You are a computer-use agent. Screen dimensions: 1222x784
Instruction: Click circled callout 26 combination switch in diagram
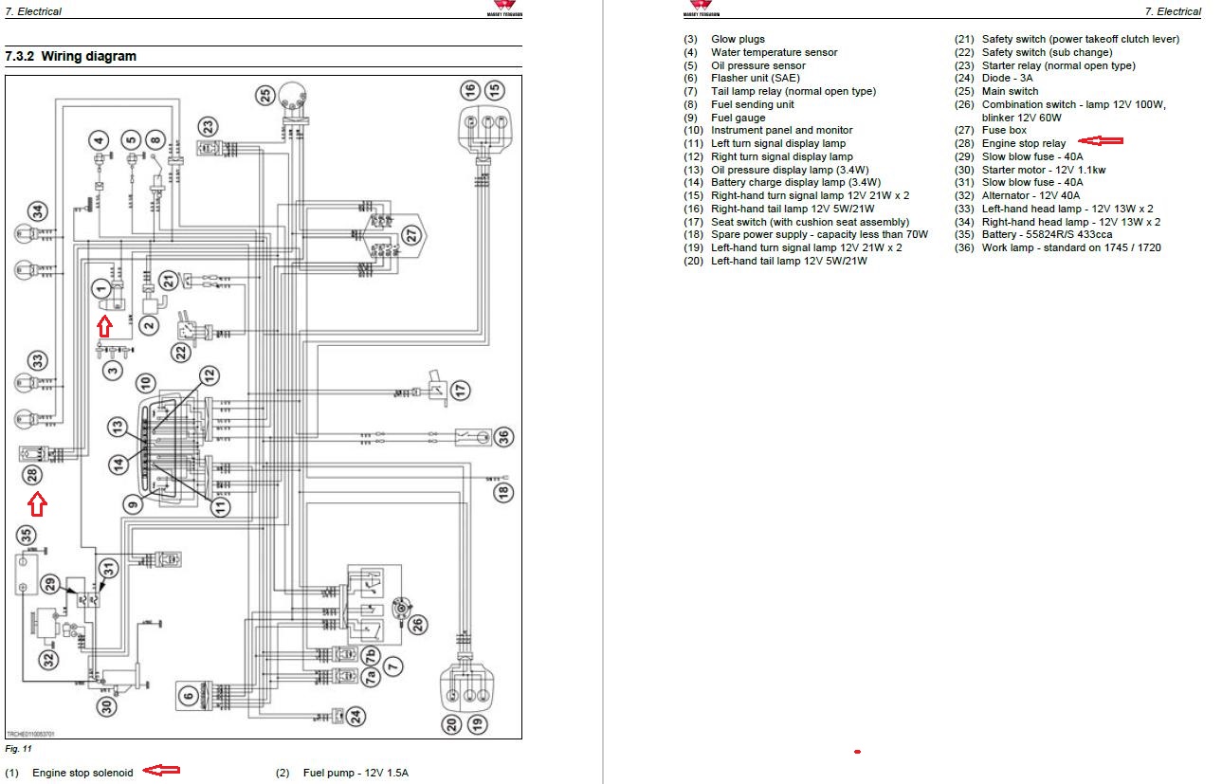coord(418,625)
